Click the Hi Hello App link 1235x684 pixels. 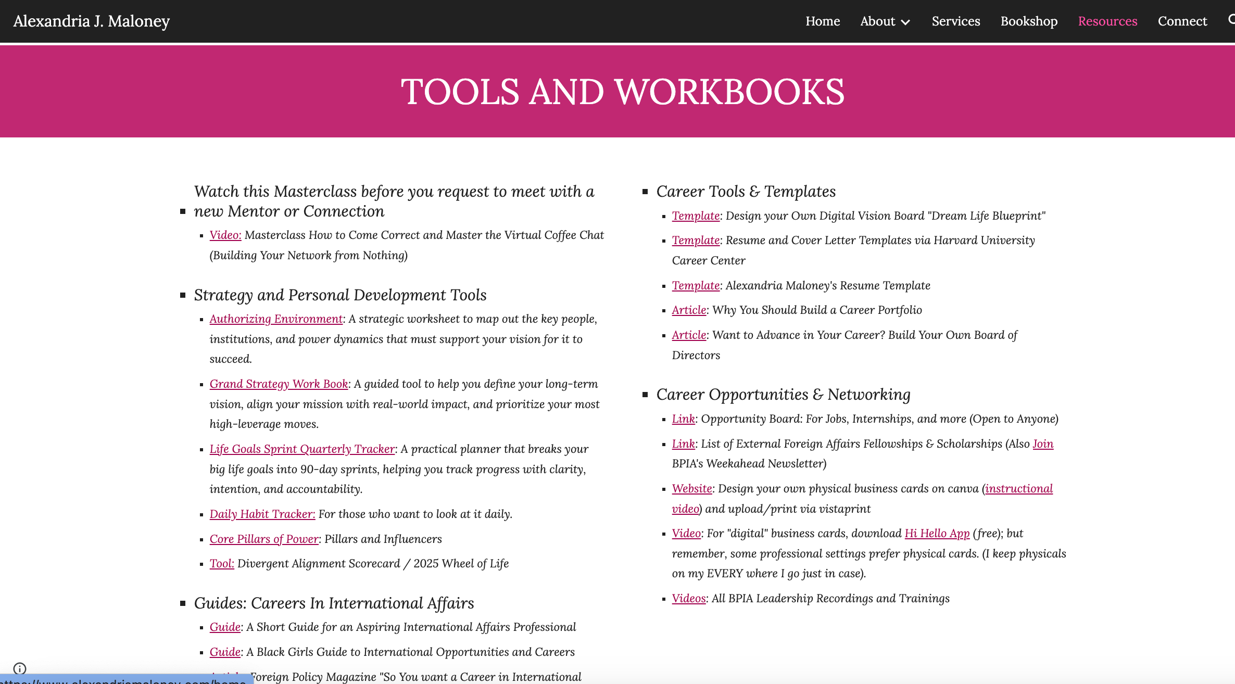pos(937,534)
